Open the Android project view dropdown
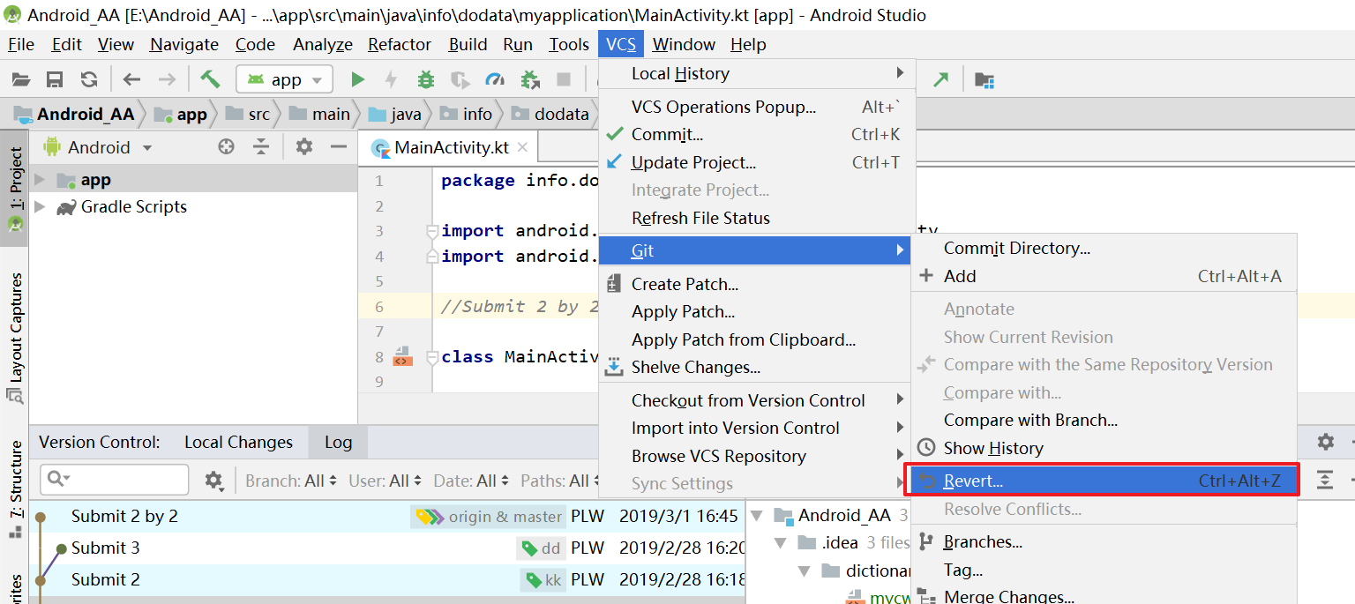Screen dimensions: 1355x604 99,147
